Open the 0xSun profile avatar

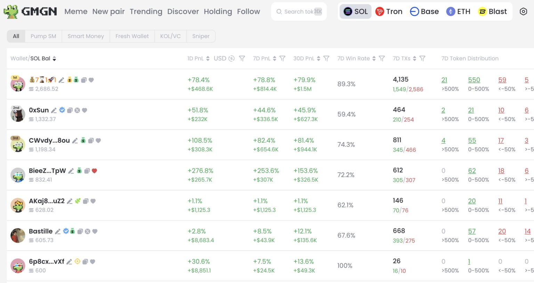point(18,115)
